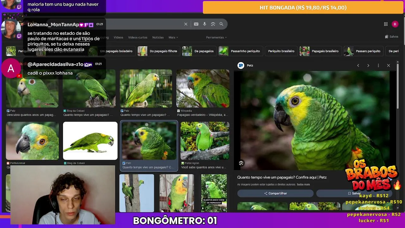
Task: Click the Petz source name in preview header
Action: point(250,66)
